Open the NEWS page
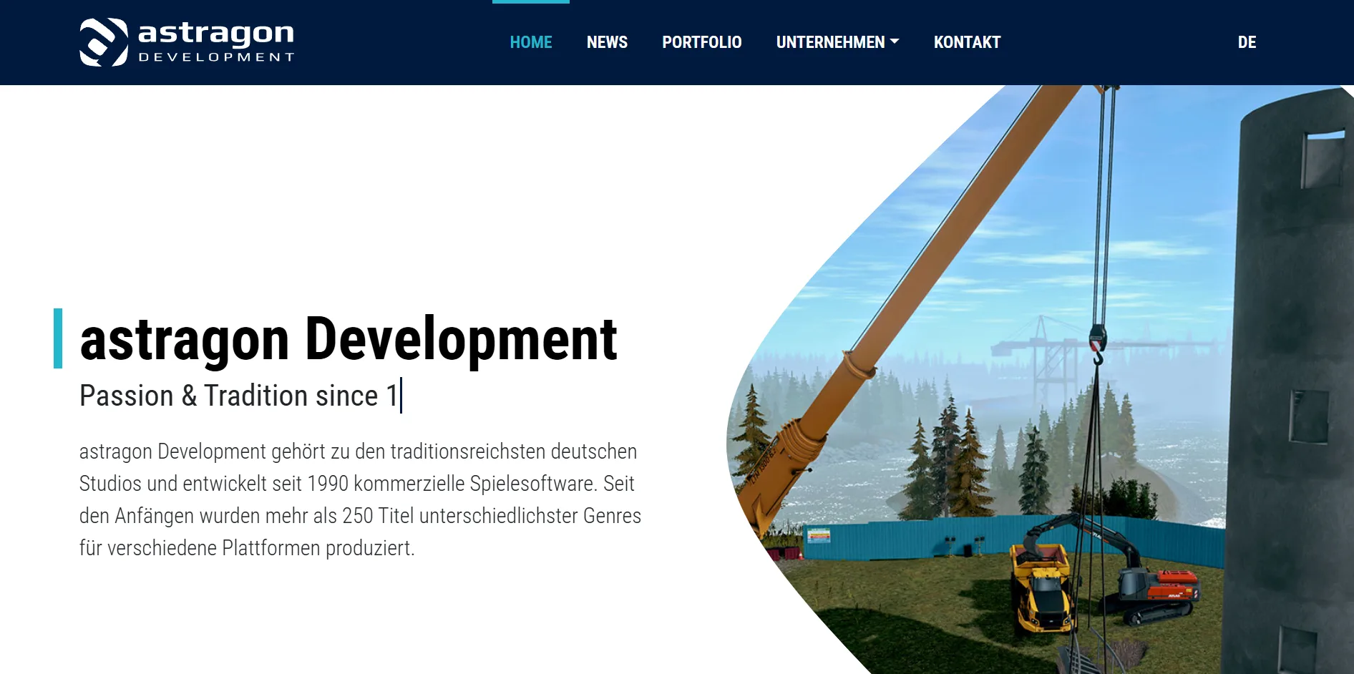This screenshot has width=1354, height=674. click(x=607, y=42)
